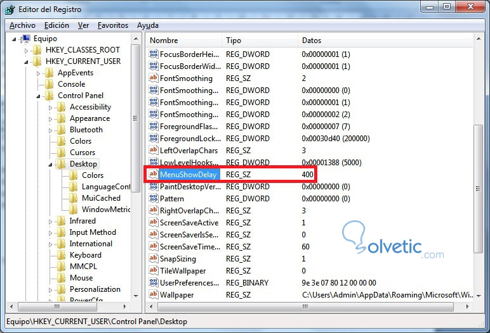This screenshot has height=333, width=490.
Task: Click the string icon of MenuShowDelay value
Action: pos(154,174)
